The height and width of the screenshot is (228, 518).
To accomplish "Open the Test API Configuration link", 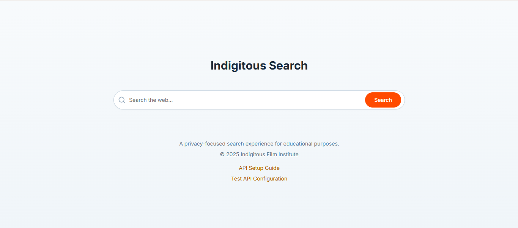I will tap(259, 179).
